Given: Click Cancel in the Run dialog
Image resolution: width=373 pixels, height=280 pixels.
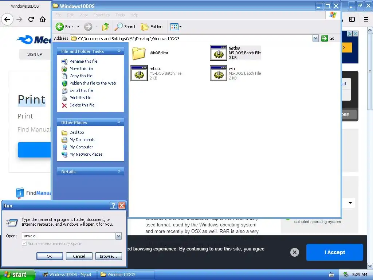Looking at the screenshot, I should click(79, 256).
